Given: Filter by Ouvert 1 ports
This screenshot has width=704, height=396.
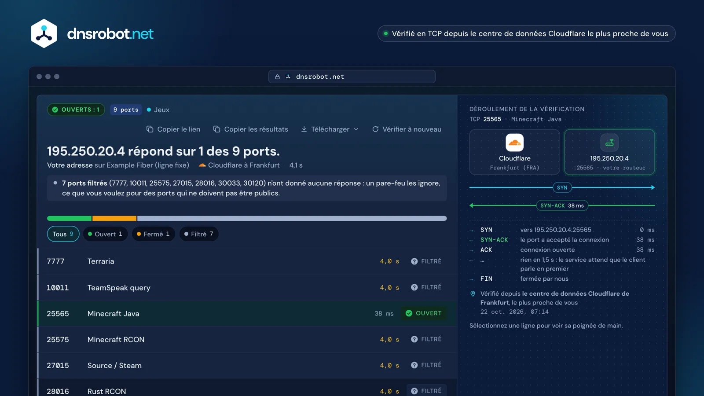Looking at the screenshot, I should 105,234.
